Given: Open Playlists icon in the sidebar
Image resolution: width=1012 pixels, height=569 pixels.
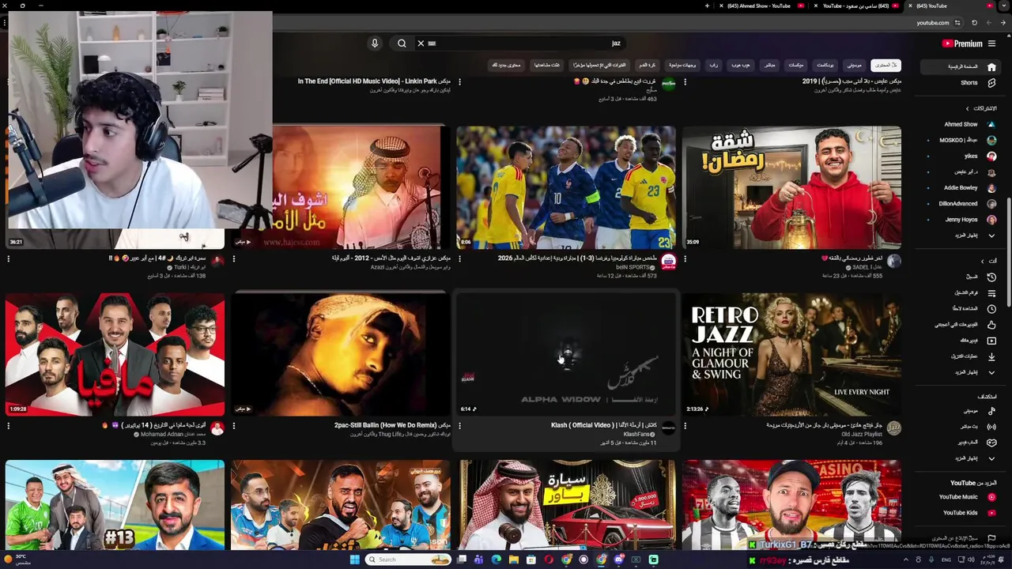Looking at the screenshot, I should click(991, 292).
